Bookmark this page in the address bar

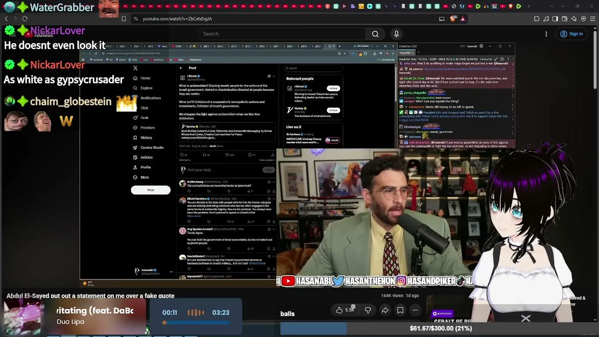[124, 19]
